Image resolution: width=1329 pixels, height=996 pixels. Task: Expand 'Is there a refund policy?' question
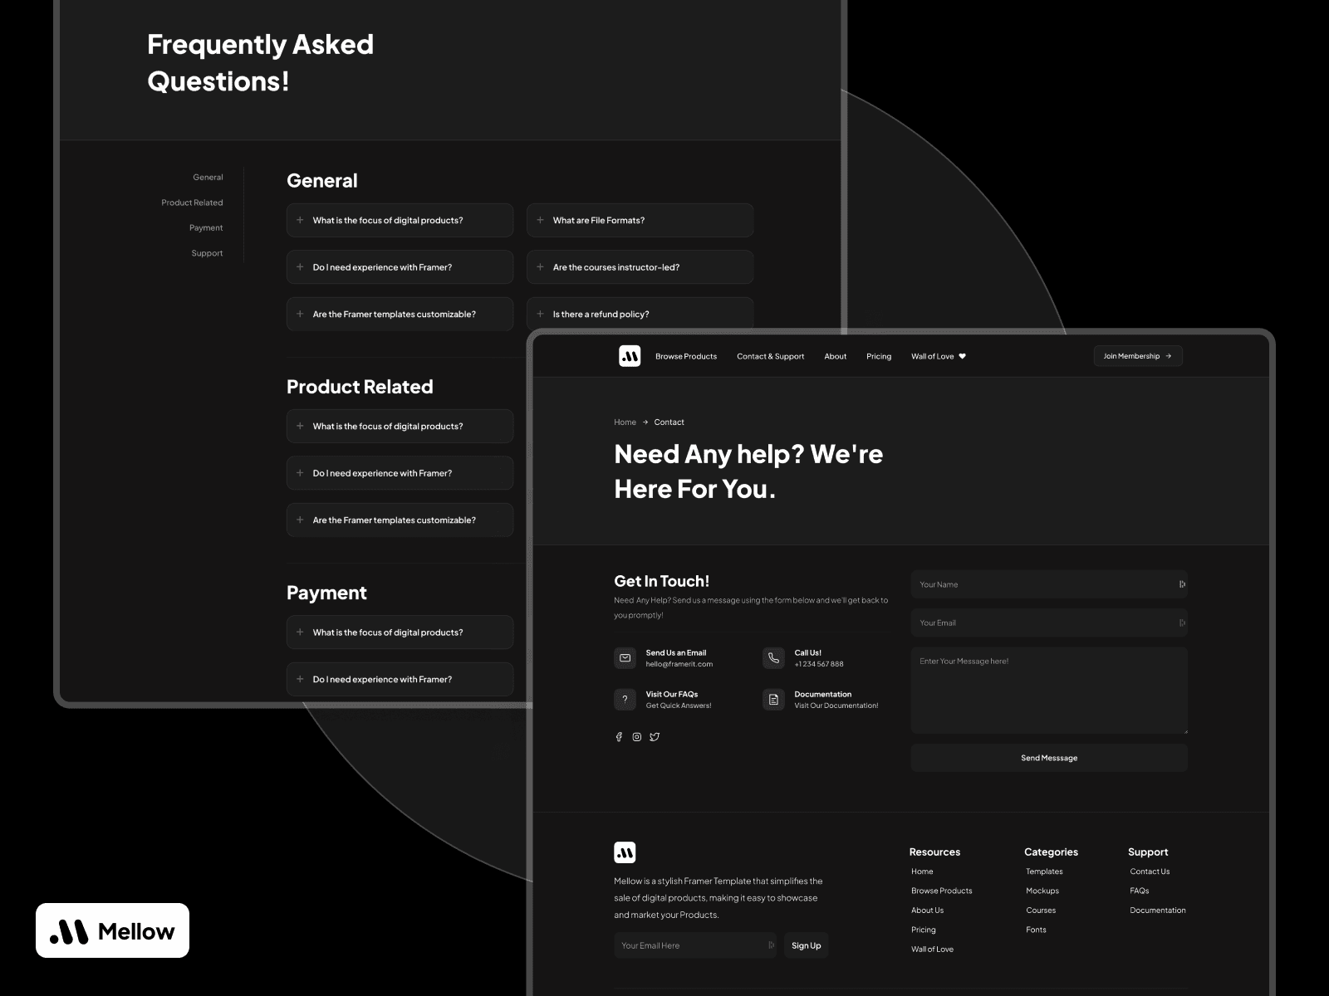pos(640,315)
